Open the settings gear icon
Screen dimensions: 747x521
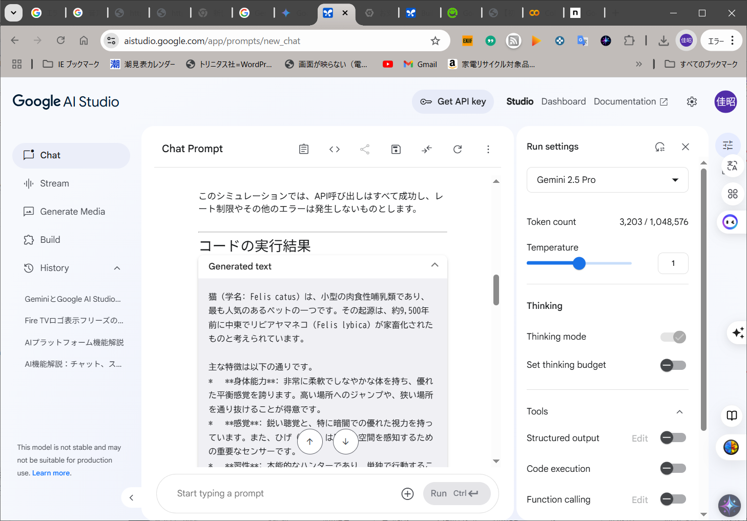point(692,102)
